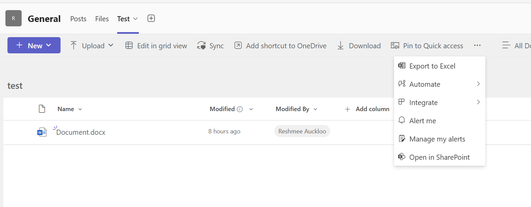Sort by the Name column header
This screenshot has width=531, height=207.
coord(66,109)
